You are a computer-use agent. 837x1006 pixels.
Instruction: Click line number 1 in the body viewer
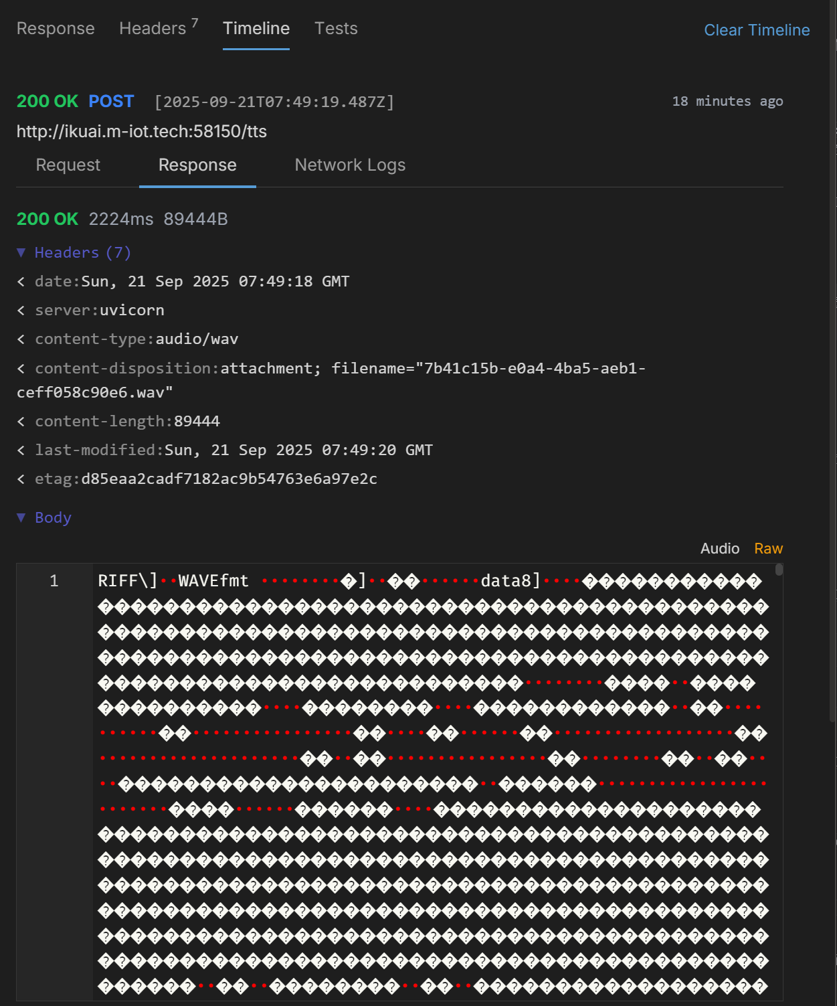(54, 581)
